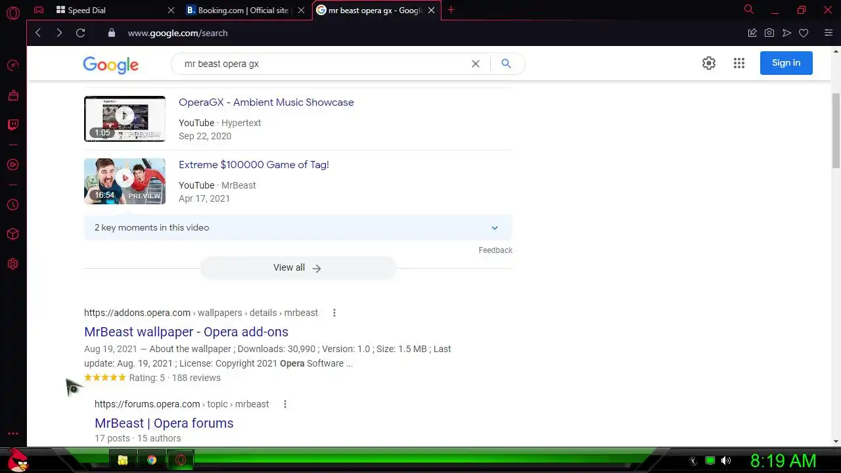This screenshot has height=473, width=841.
Task: Clear the Google search box
Action: click(x=476, y=64)
